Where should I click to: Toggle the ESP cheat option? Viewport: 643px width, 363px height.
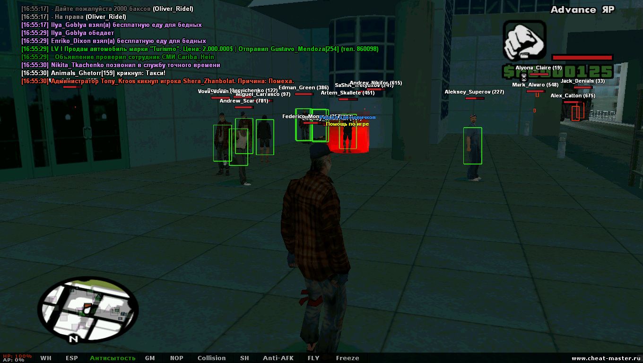click(72, 358)
